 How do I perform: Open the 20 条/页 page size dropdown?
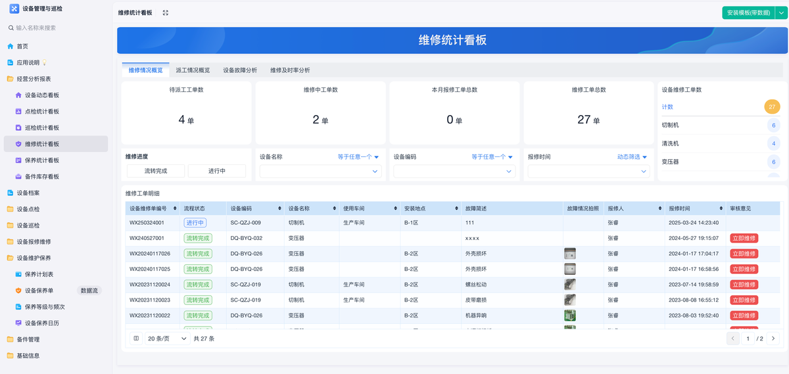167,339
